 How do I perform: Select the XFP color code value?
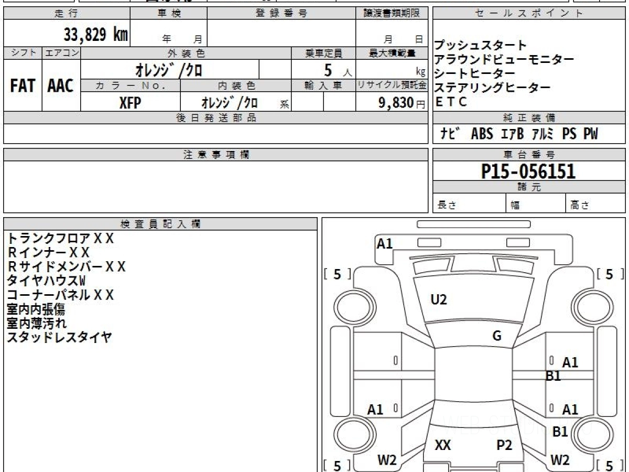(130, 103)
